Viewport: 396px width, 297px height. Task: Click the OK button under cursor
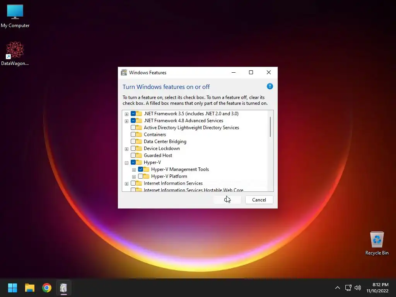pos(227,200)
